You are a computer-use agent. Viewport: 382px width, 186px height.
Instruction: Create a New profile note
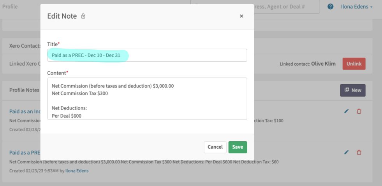point(352,90)
